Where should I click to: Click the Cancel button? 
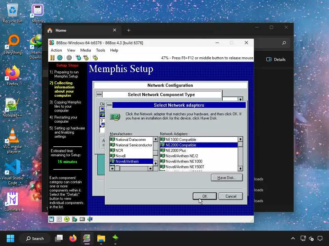point(231,196)
